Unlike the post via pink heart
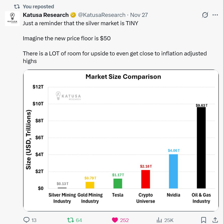The image size is (223, 224). [115, 220]
